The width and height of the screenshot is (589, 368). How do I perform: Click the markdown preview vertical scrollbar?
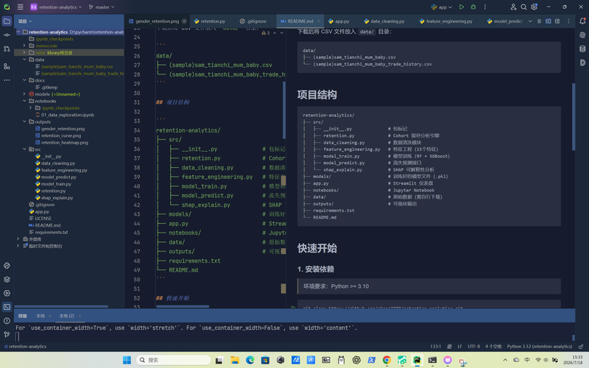[574, 117]
